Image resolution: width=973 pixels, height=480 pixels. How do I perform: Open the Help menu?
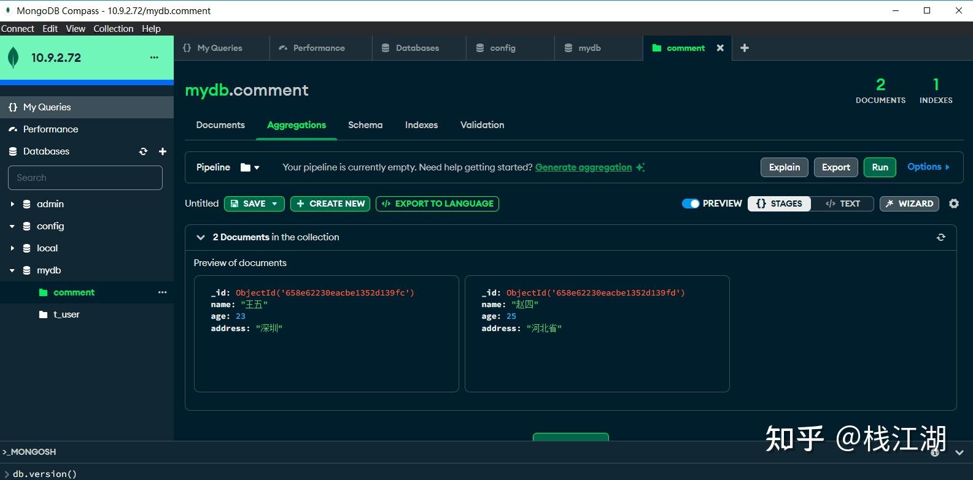pyautogui.click(x=151, y=29)
